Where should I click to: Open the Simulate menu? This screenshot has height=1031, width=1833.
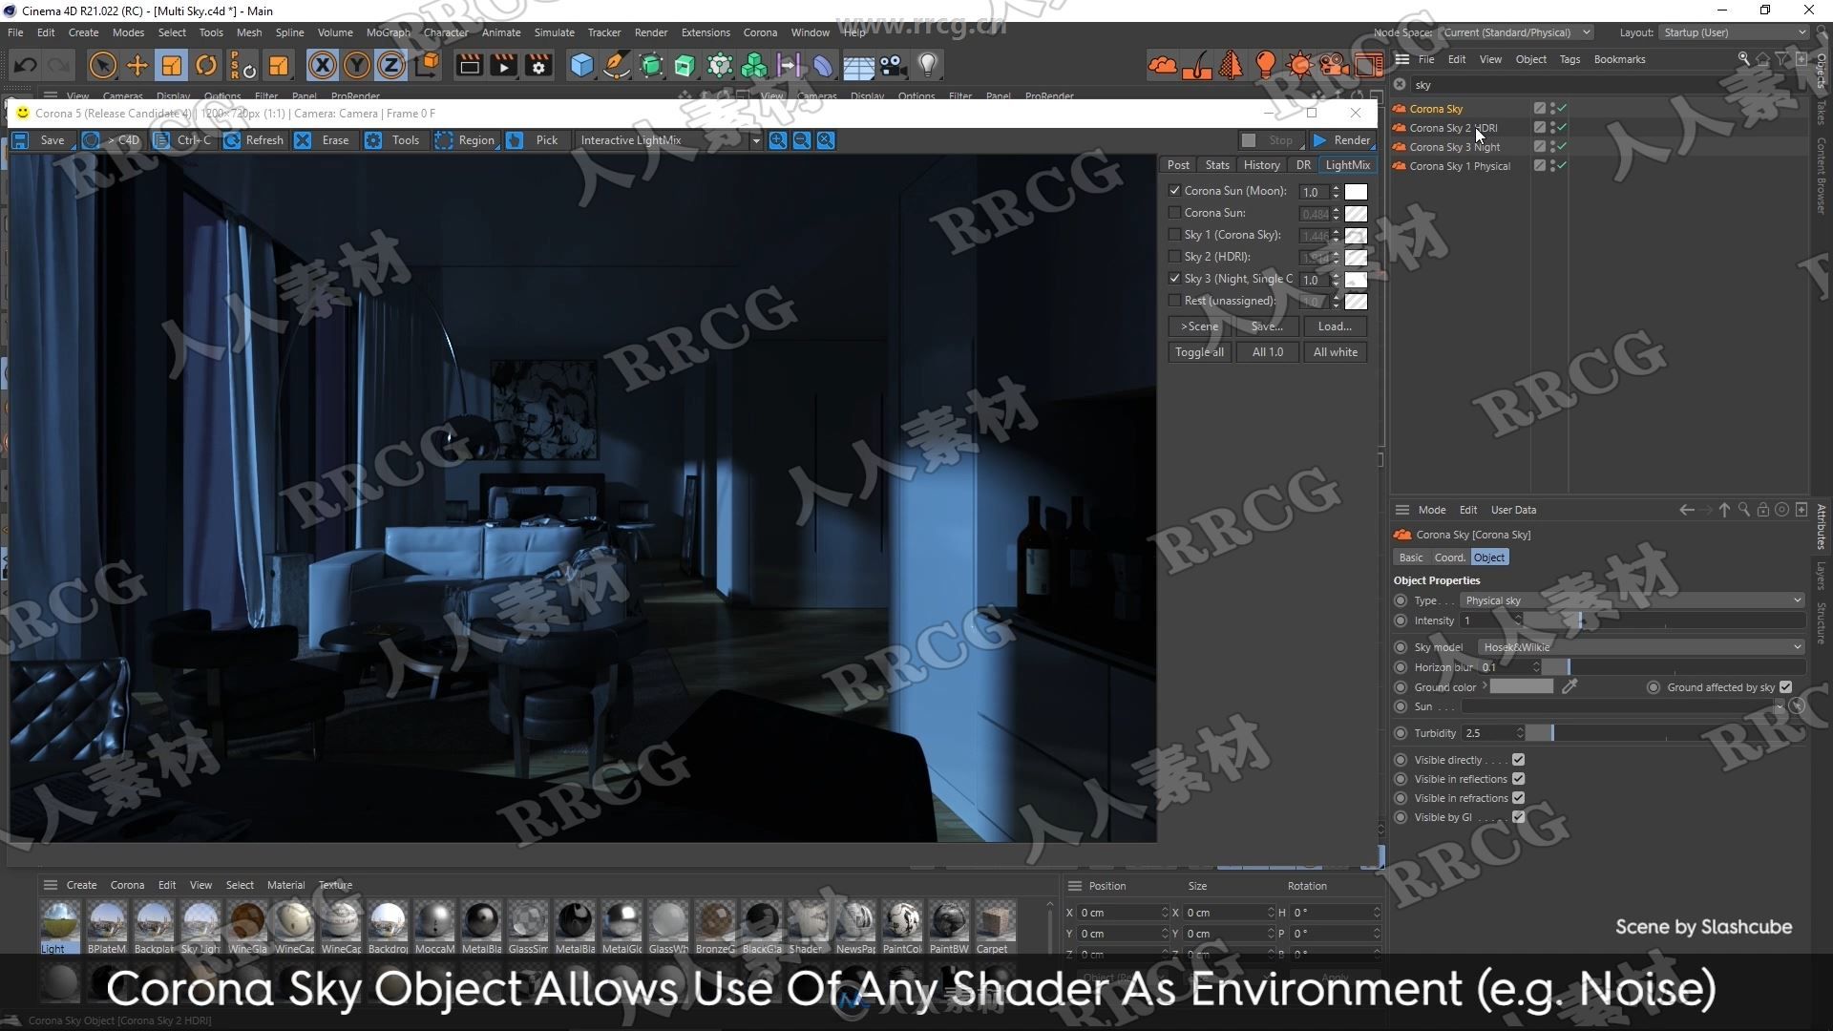[554, 32]
